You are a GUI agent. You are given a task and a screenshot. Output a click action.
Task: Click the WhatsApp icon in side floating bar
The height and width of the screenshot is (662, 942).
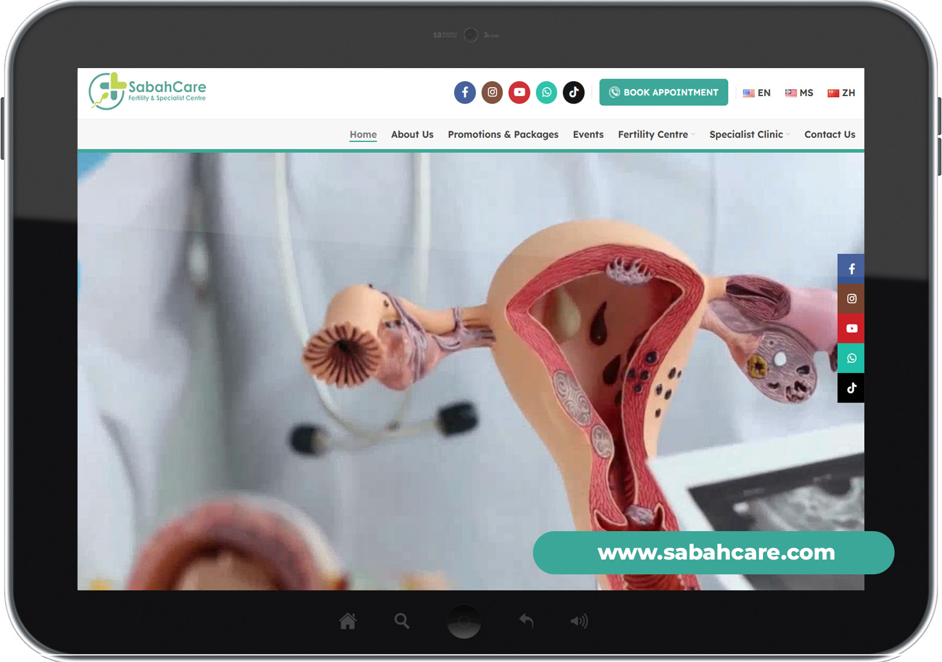(851, 358)
